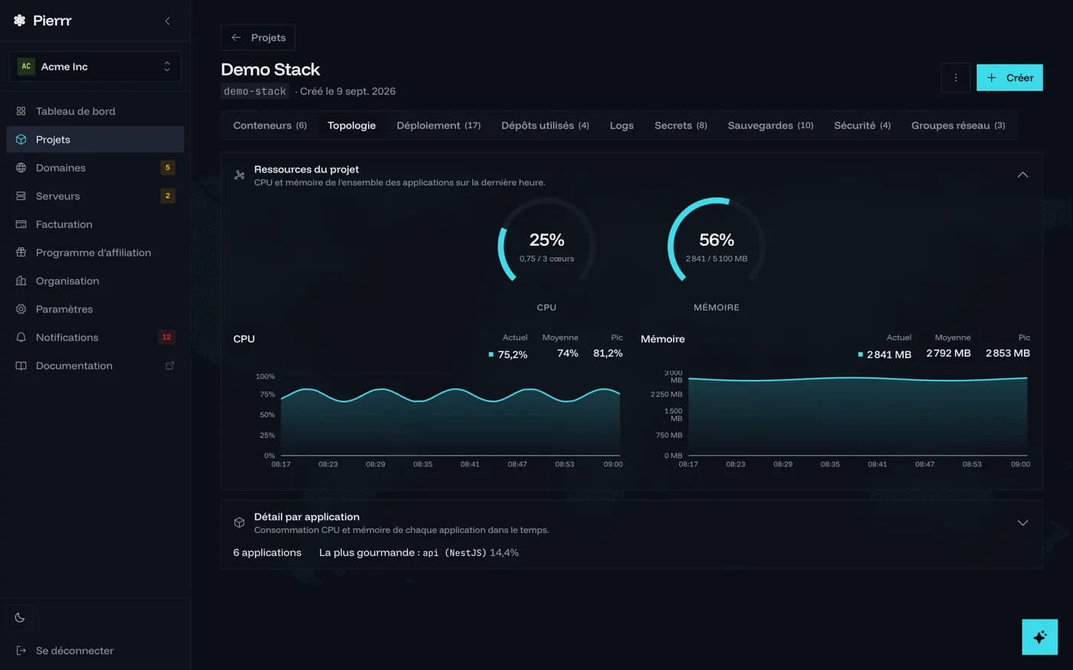The width and height of the screenshot is (1073, 670).
Task: Switch to the Sécurité tab
Action: point(862,126)
